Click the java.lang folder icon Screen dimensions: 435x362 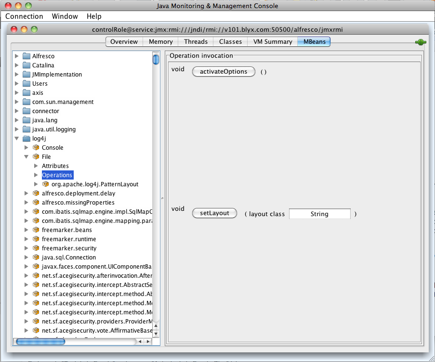pos(26,120)
